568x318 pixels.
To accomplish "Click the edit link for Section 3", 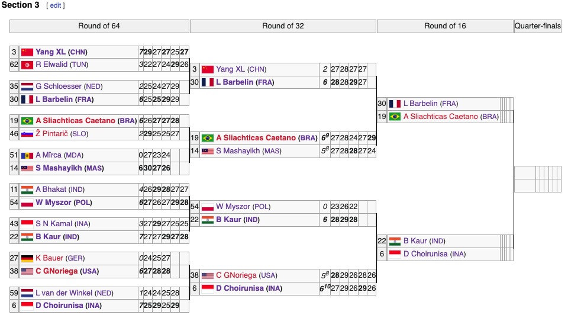I will (x=55, y=6).
